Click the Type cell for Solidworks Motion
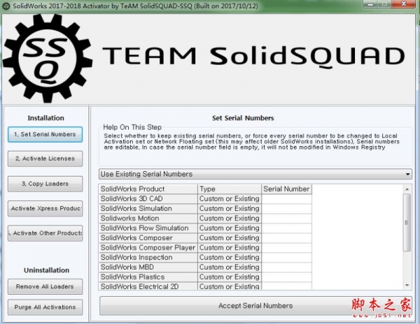The height and width of the screenshot is (324, 420). [230, 219]
